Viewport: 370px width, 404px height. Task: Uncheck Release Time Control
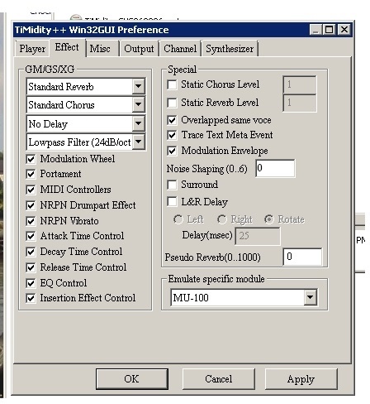click(x=31, y=267)
